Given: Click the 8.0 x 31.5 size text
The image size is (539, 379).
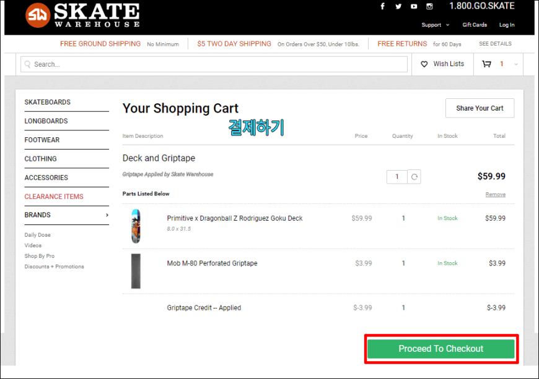Looking at the screenshot, I should [x=179, y=229].
